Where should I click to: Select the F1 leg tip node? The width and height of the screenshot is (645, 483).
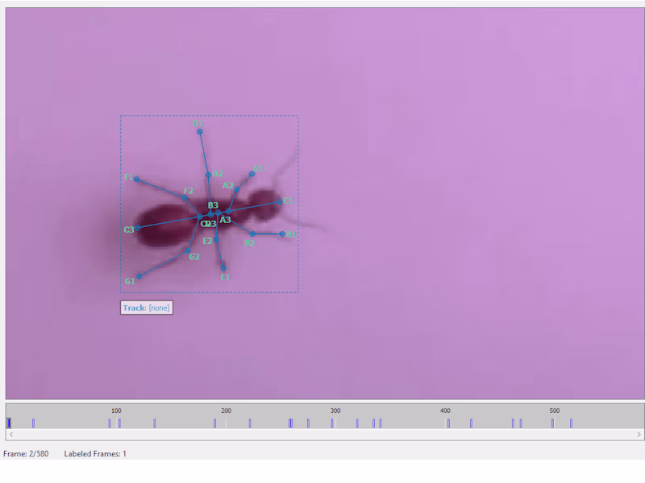[x=136, y=180]
